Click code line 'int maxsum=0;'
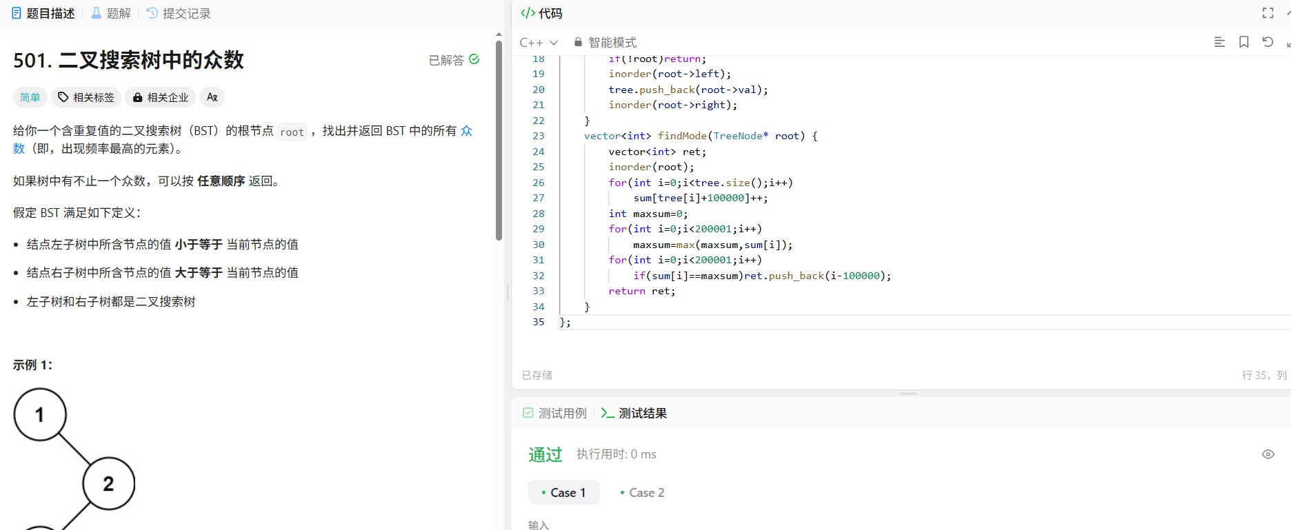Viewport: 1291px width, 530px height. coord(648,214)
